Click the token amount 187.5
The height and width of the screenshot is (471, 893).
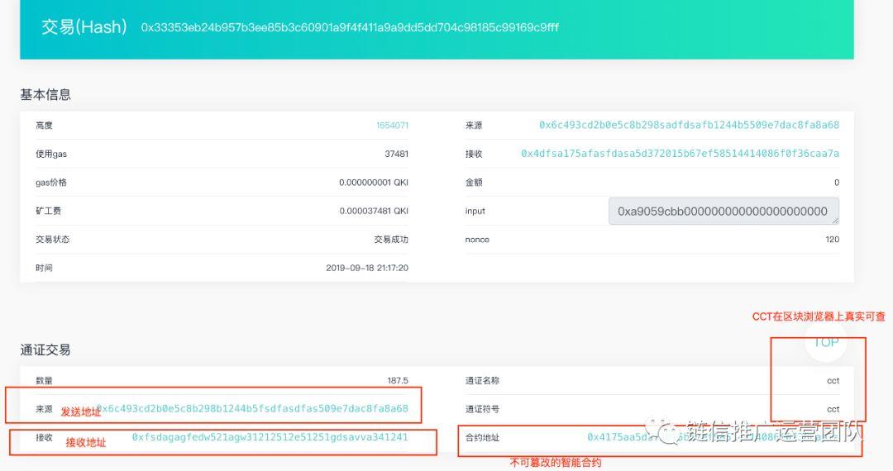pos(397,381)
